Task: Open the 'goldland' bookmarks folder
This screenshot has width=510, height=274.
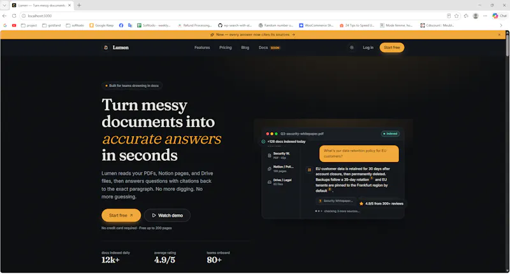Action: tap(52, 25)
